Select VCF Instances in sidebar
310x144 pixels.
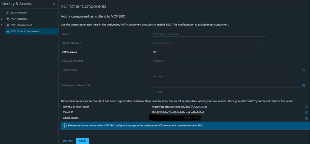[x=19, y=19]
